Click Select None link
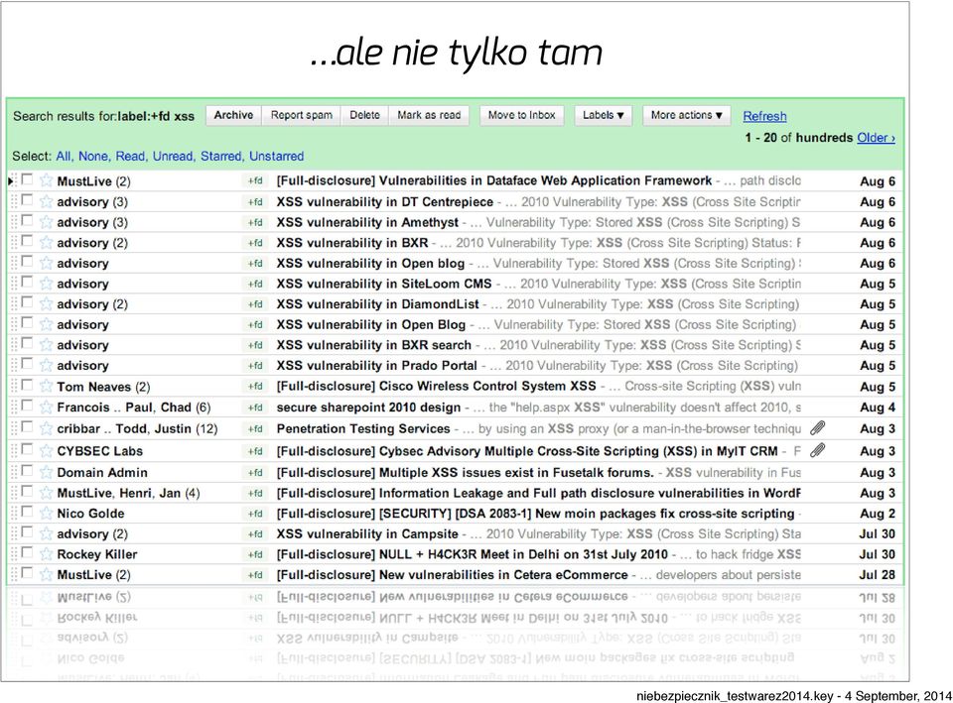Screen dimensions: 953x703 [x=93, y=156]
